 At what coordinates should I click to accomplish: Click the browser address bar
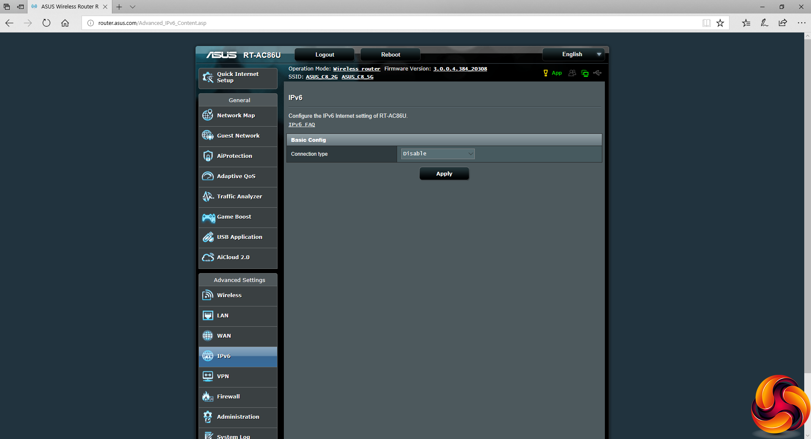[393, 23]
